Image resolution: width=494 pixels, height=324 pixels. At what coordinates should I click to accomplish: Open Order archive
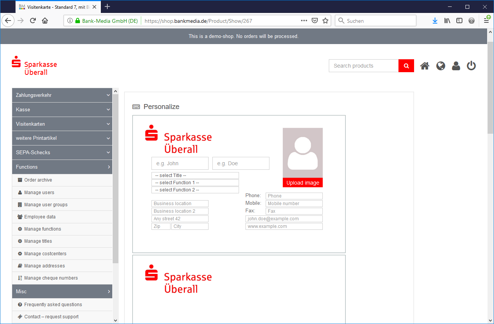coord(62,180)
